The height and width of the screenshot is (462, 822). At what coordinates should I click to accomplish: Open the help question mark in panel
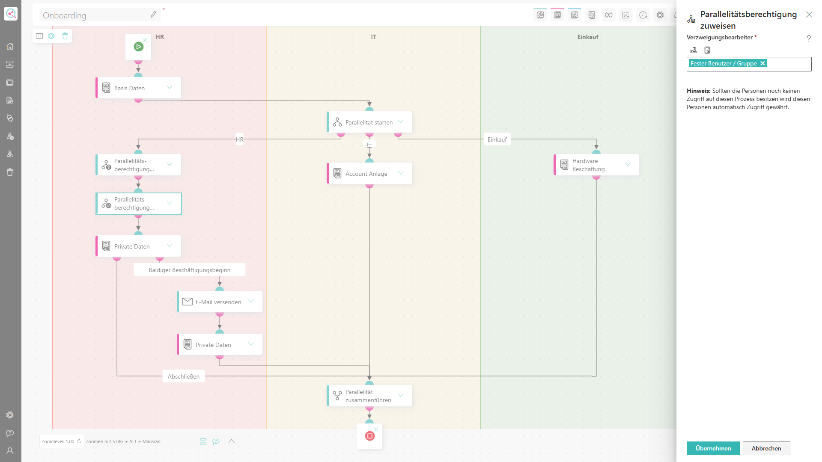tap(808, 38)
